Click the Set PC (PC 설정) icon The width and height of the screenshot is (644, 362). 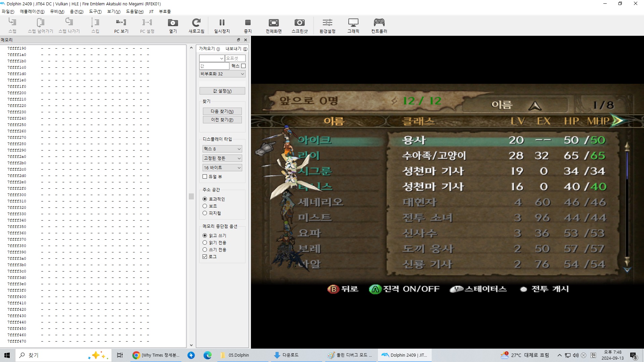[x=147, y=25]
